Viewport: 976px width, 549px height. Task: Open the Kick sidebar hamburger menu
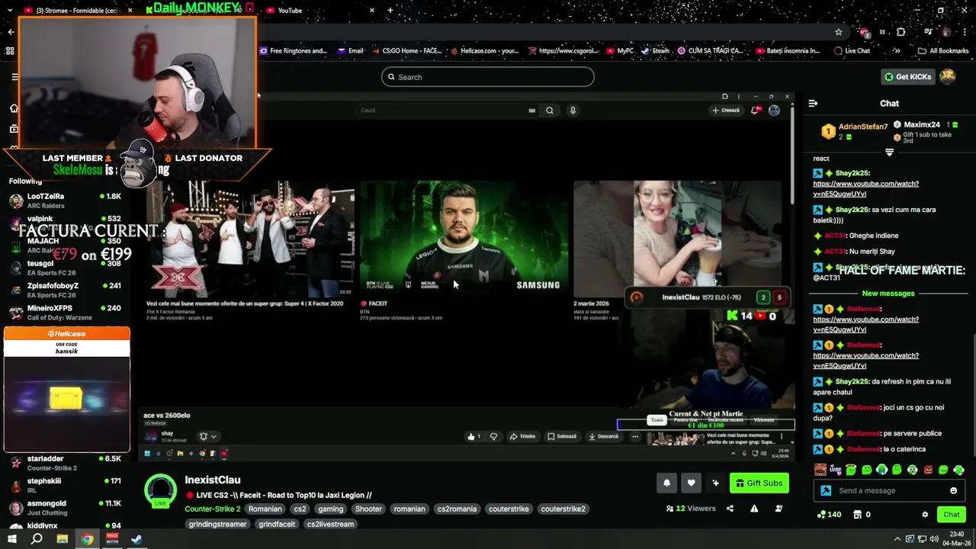(x=14, y=77)
